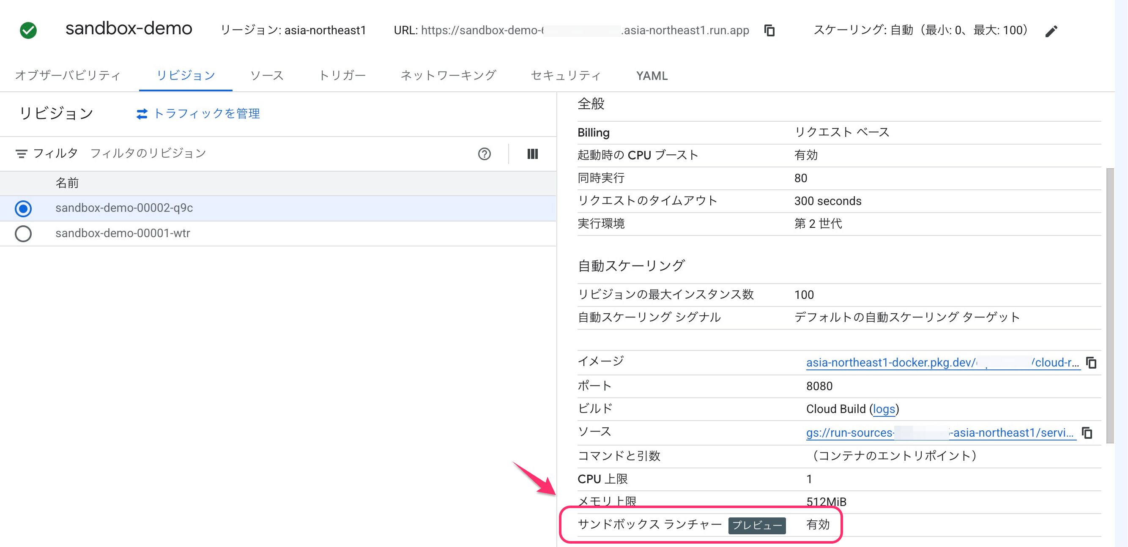Viewport: 1128px width, 547px height.
Task: Click the 第 2 世代 execution environment value
Action: pyautogui.click(x=818, y=224)
